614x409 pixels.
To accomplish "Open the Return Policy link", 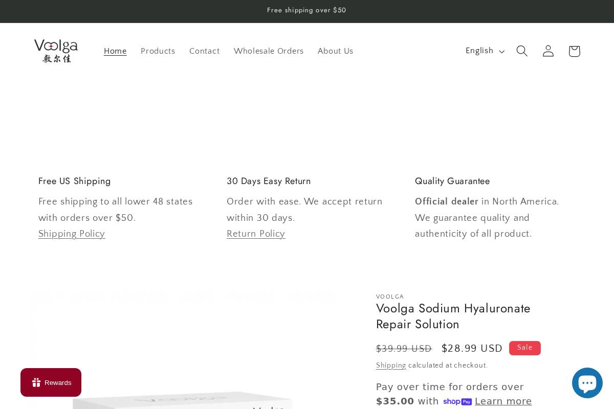I will 256,234.
